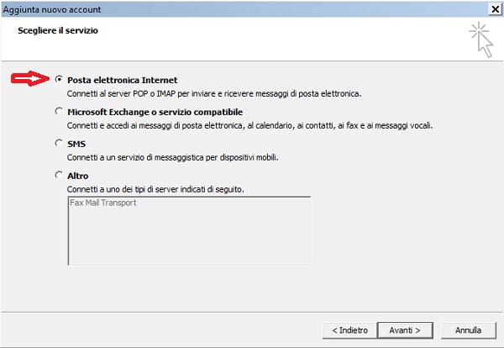Click the cursor sparkle icon in header
Image resolution: width=504 pixels, height=348 pixels.
tap(481, 40)
